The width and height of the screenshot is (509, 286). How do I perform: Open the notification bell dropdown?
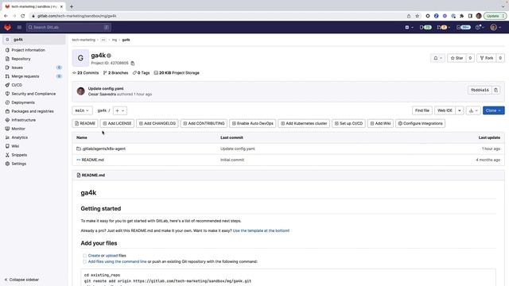(x=437, y=58)
